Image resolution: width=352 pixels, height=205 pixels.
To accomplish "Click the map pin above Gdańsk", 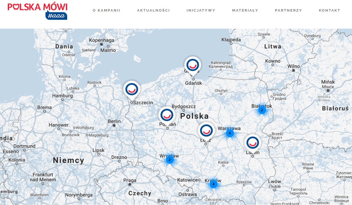I will [193, 66].
